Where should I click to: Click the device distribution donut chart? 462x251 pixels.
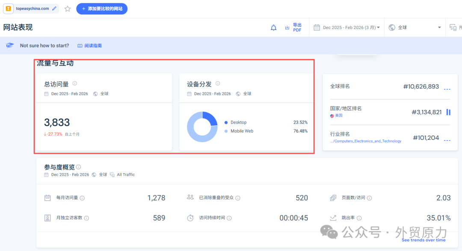coord(202,127)
